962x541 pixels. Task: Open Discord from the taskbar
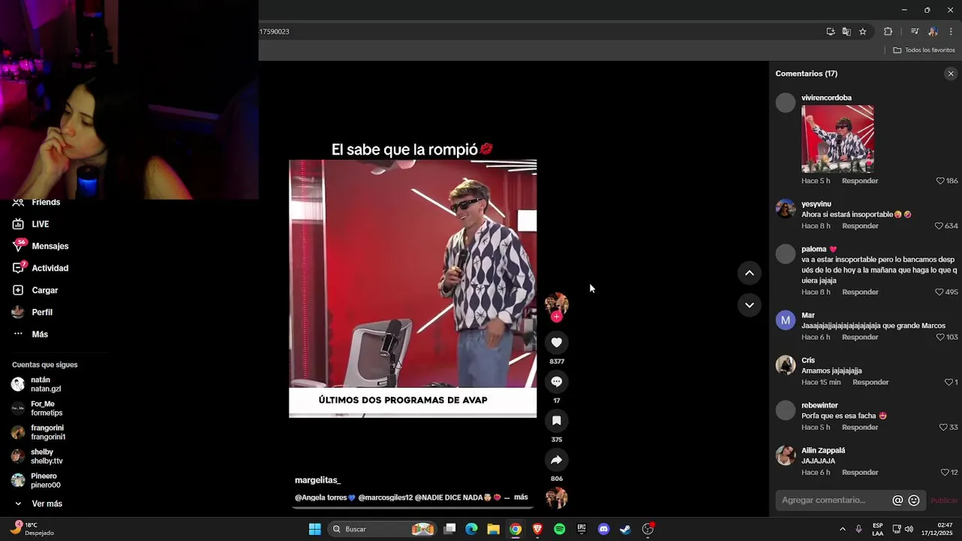pos(604,529)
